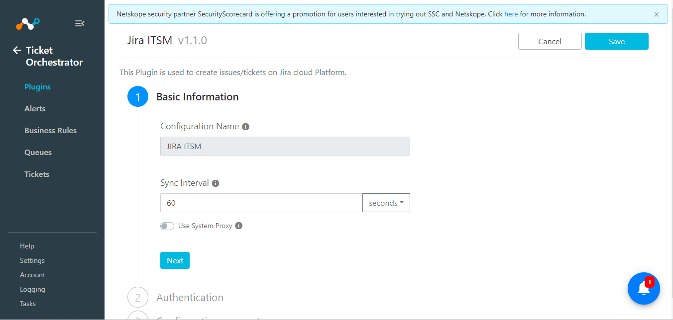Click Configuration Name info icon
673x320 pixels.
click(245, 127)
